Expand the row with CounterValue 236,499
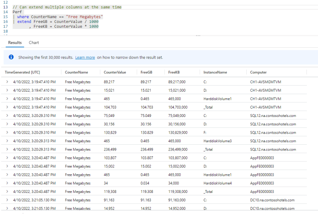This screenshot has height=214, width=318. click(7, 149)
